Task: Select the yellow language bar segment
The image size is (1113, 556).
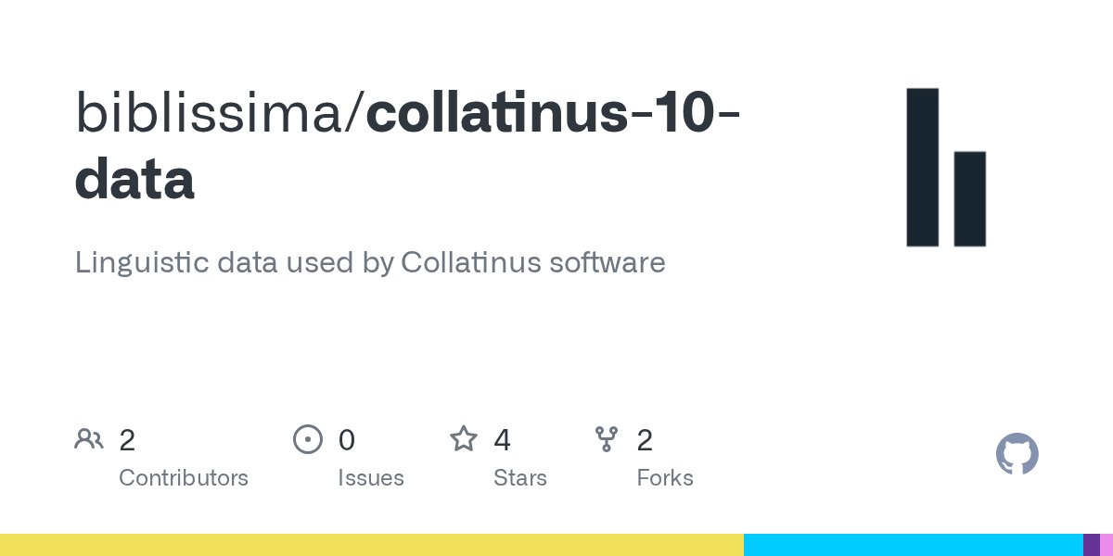Action: click(x=372, y=545)
